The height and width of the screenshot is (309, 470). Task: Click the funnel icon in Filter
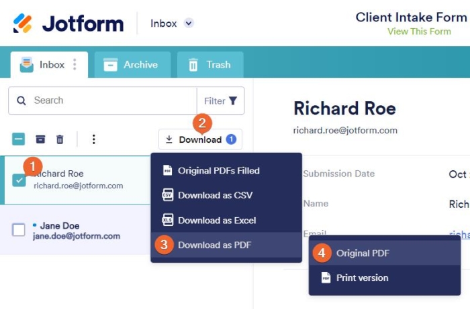point(233,101)
